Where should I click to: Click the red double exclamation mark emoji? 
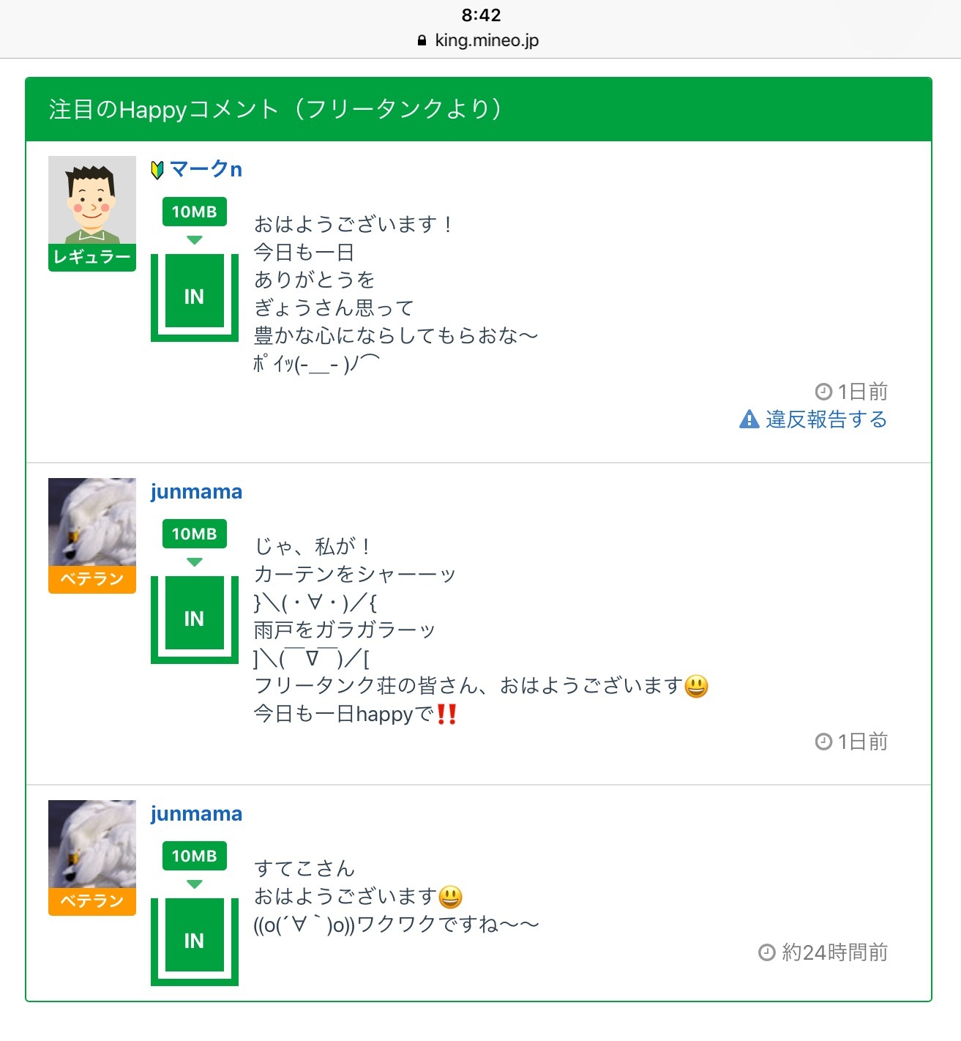tap(446, 714)
